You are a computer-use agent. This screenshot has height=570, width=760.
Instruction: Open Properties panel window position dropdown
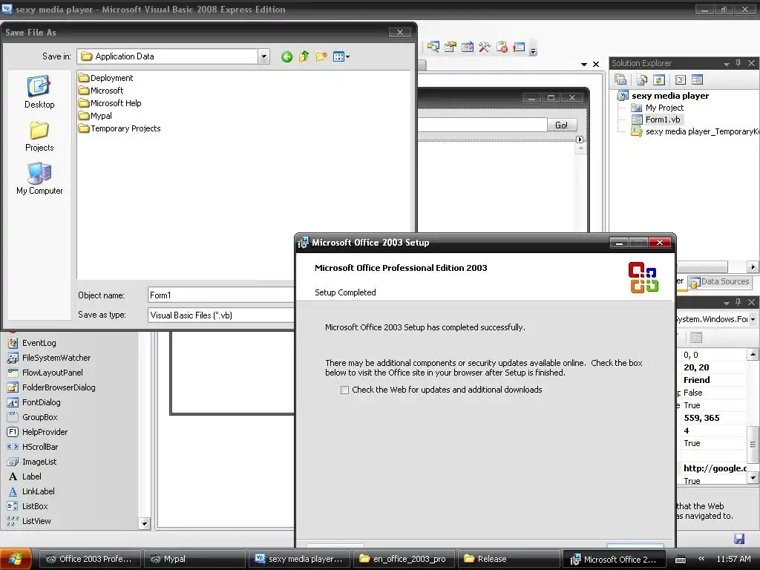(726, 303)
